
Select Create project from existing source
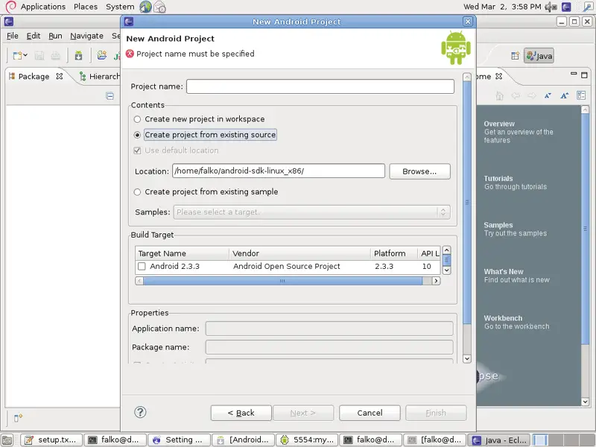pyautogui.click(x=206, y=135)
